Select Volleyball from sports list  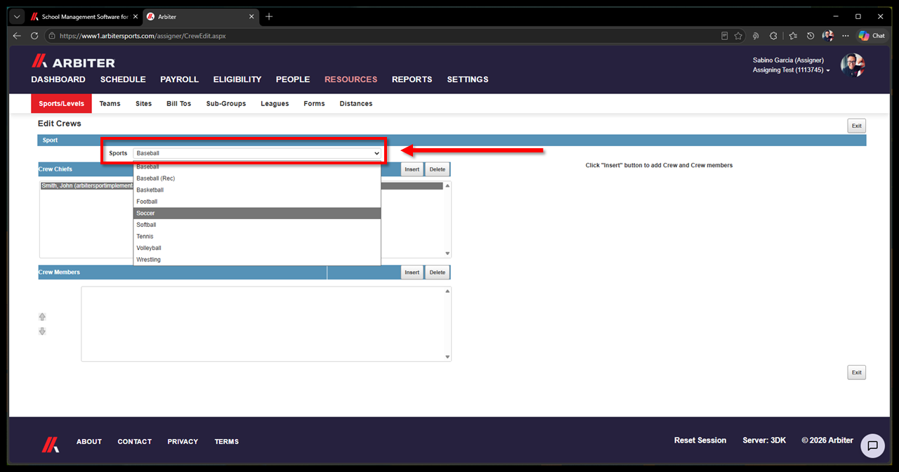pyautogui.click(x=257, y=248)
